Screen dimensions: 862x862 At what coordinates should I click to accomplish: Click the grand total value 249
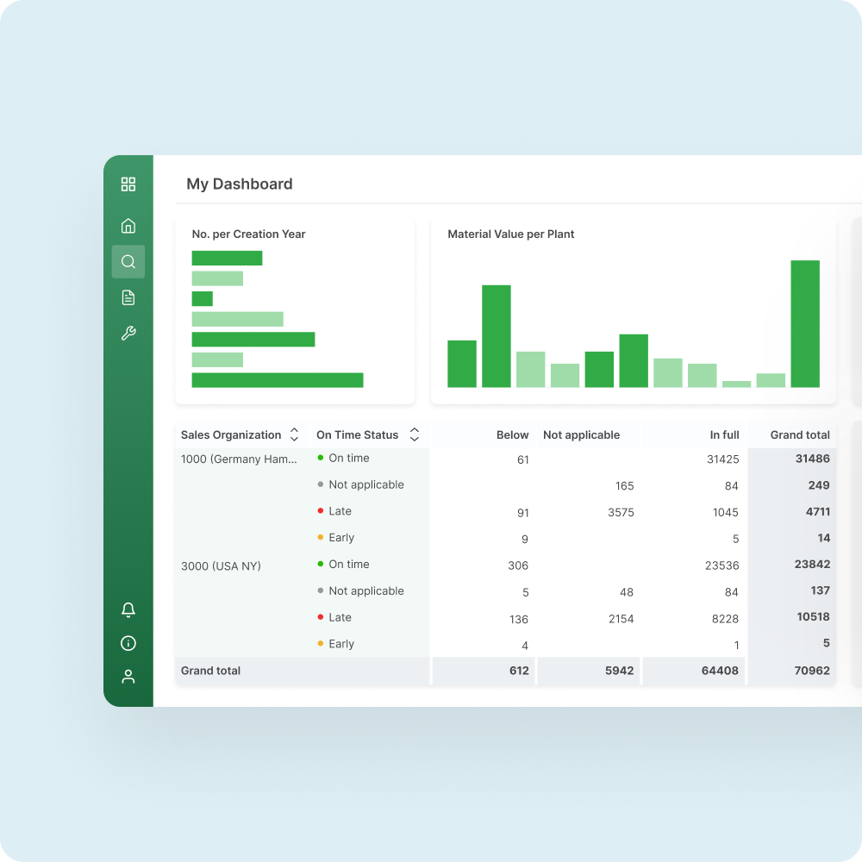click(819, 485)
